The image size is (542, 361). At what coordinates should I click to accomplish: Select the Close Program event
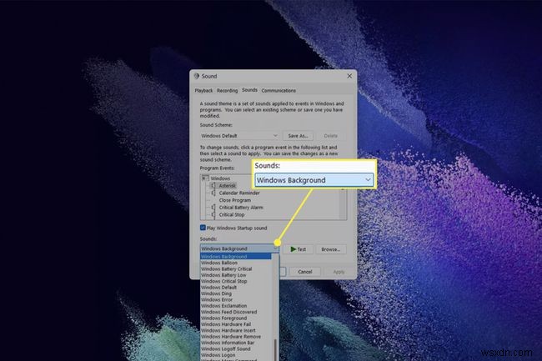pos(234,200)
